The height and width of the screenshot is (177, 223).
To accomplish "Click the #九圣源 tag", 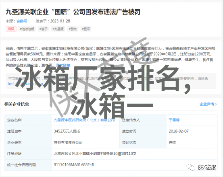I will [x=58, y=29].
